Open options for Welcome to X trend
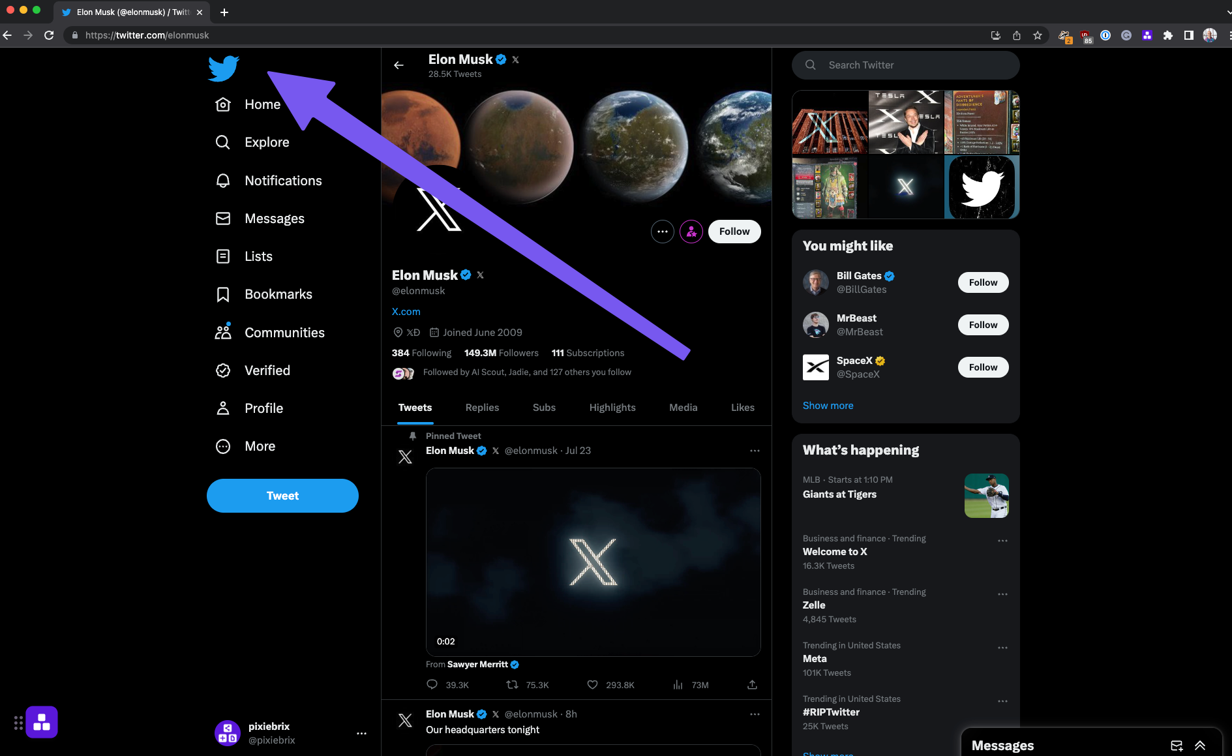The width and height of the screenshot is (1232, 756). click(1002, 541)
